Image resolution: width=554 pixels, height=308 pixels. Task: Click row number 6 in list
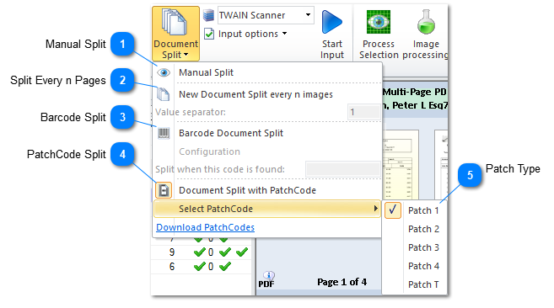click(172, 267)
